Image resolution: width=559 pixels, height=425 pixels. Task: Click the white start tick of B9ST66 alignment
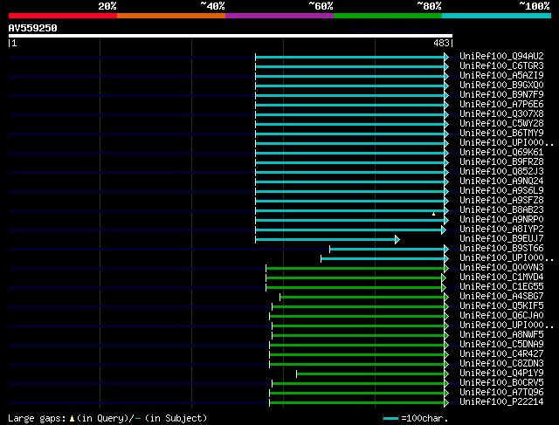pos(330,249)
